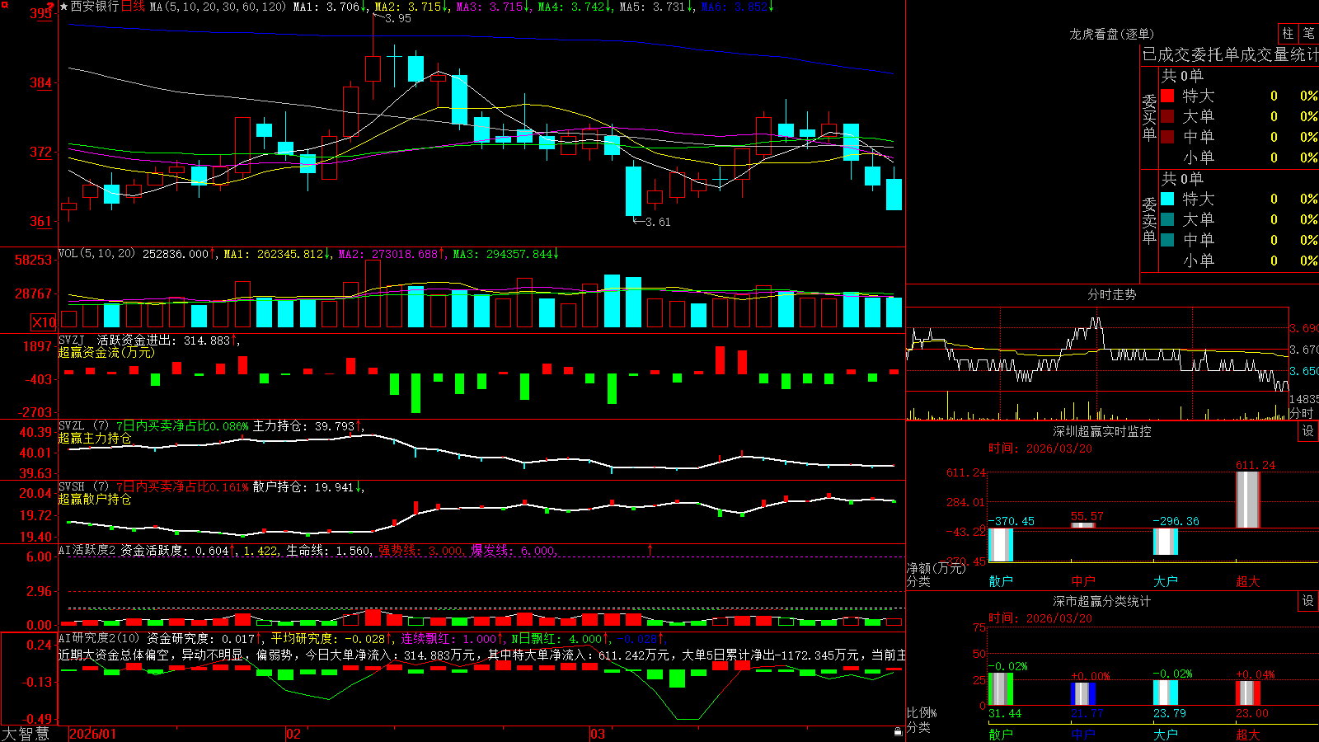Click the red question mark help icon
1319x742 pixels.
click(52, 7)
